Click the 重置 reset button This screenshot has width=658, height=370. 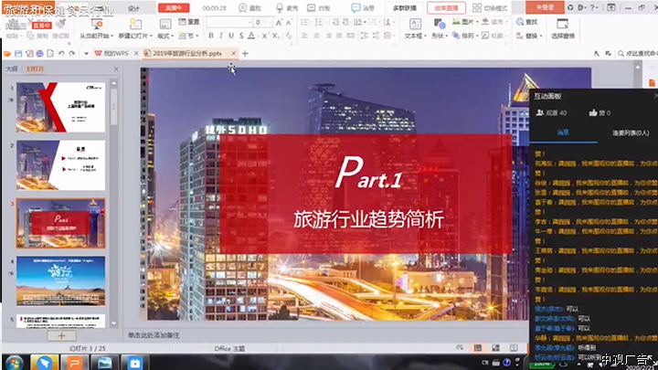tap(189, 22)
